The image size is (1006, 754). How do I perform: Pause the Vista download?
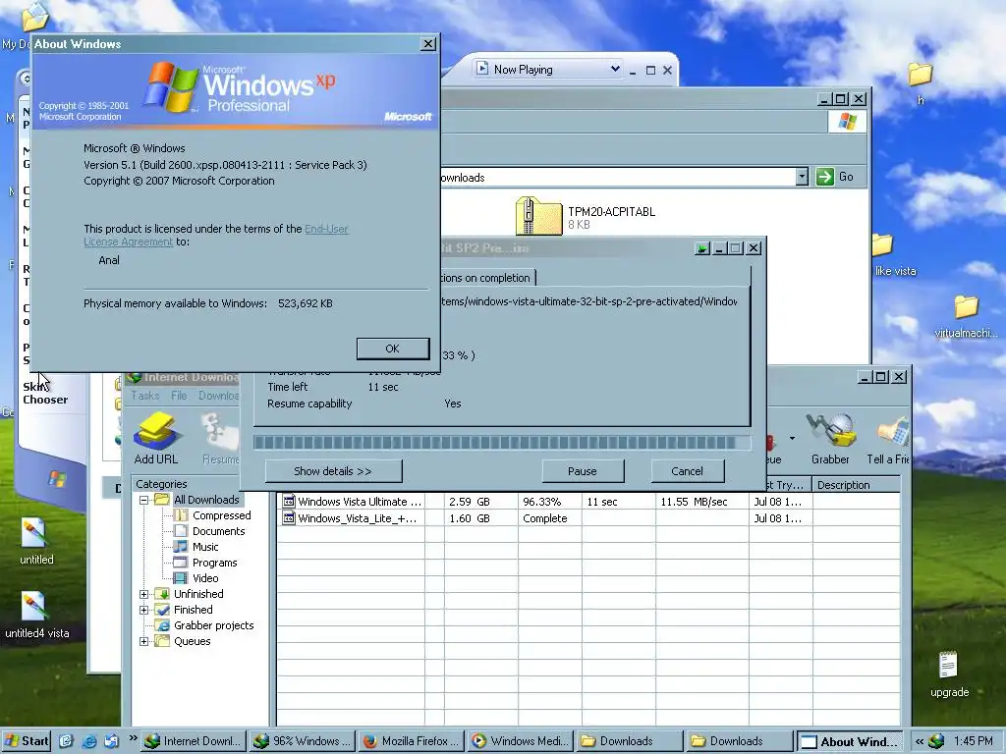point(583,471)
